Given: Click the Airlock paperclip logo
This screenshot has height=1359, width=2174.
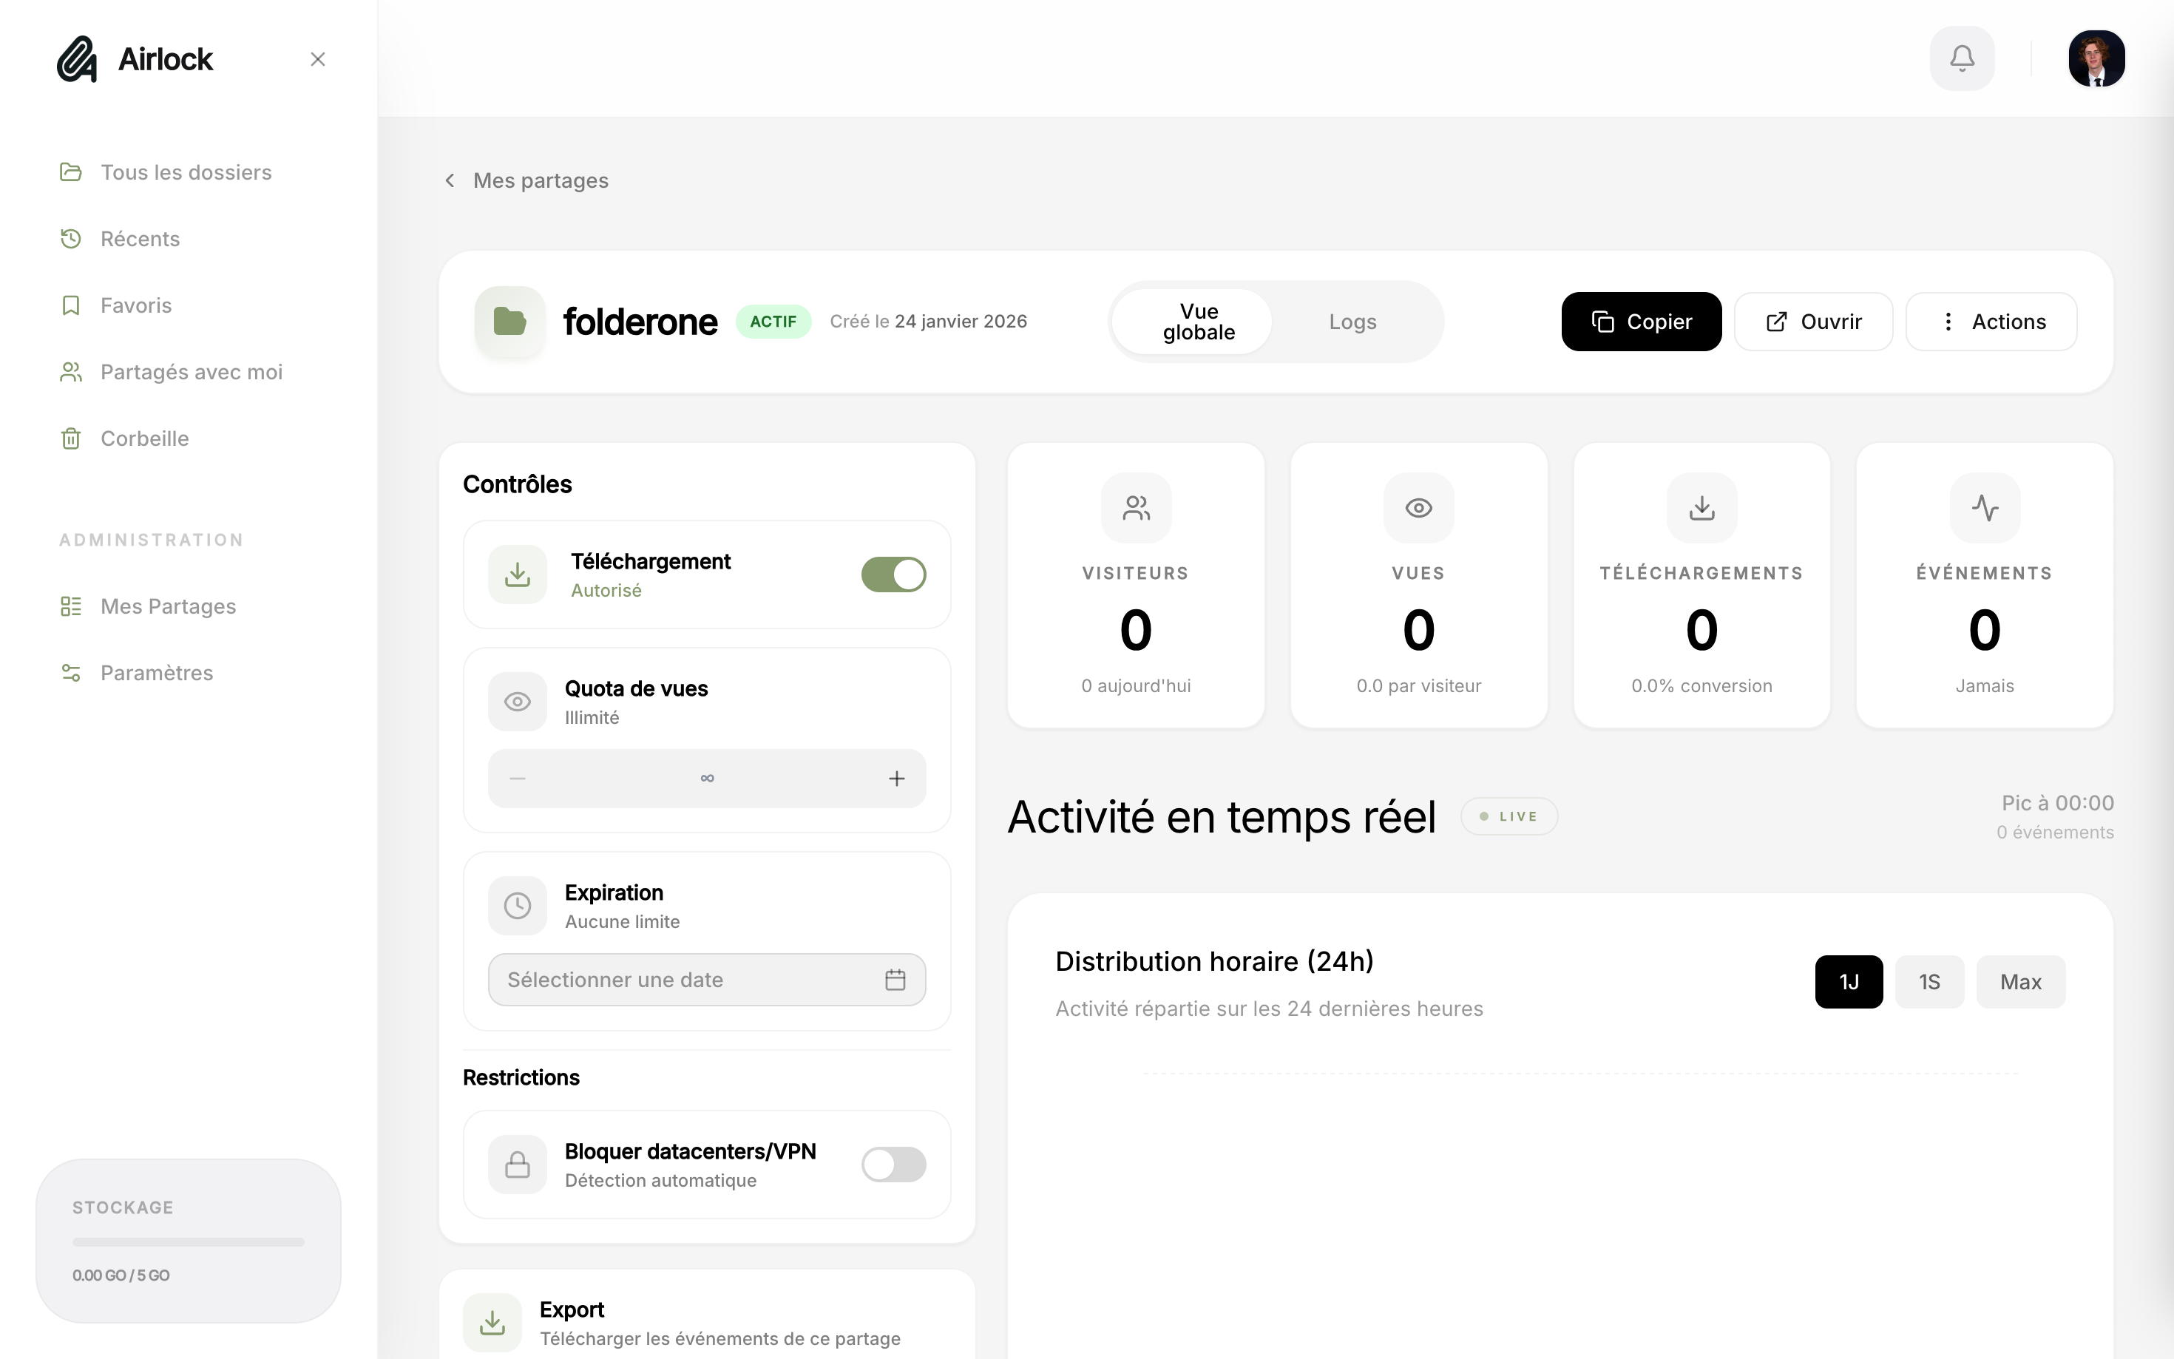Looking at the screenshot, I should tap(76, 58).
